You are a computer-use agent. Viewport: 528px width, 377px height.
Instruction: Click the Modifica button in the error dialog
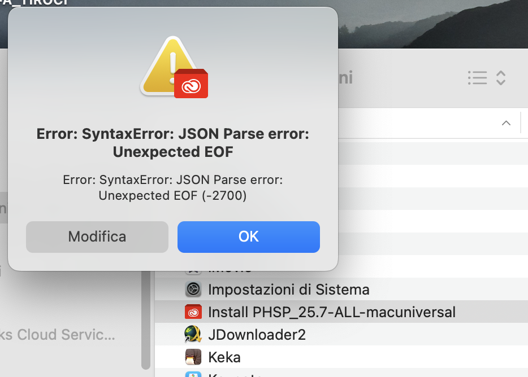97,237
